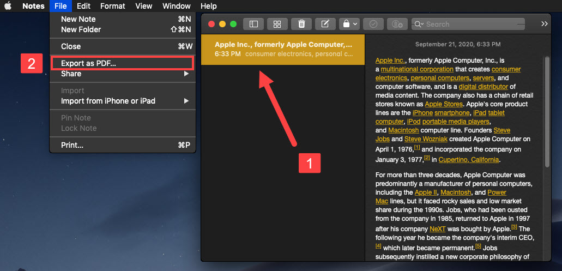Open the View menu
The width and height of the screenshot is (562, 271).
pos(143,6)
